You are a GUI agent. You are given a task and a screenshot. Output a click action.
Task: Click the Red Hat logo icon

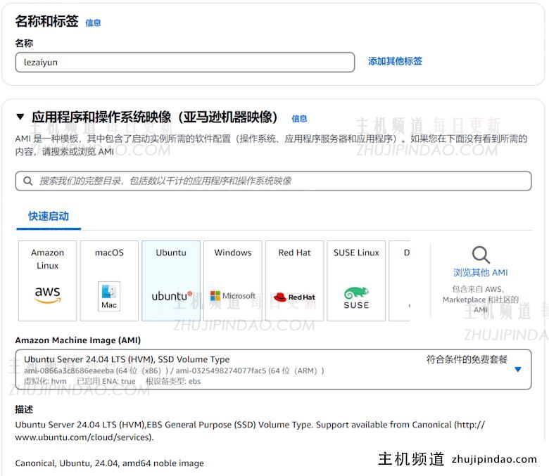(294, 297)
